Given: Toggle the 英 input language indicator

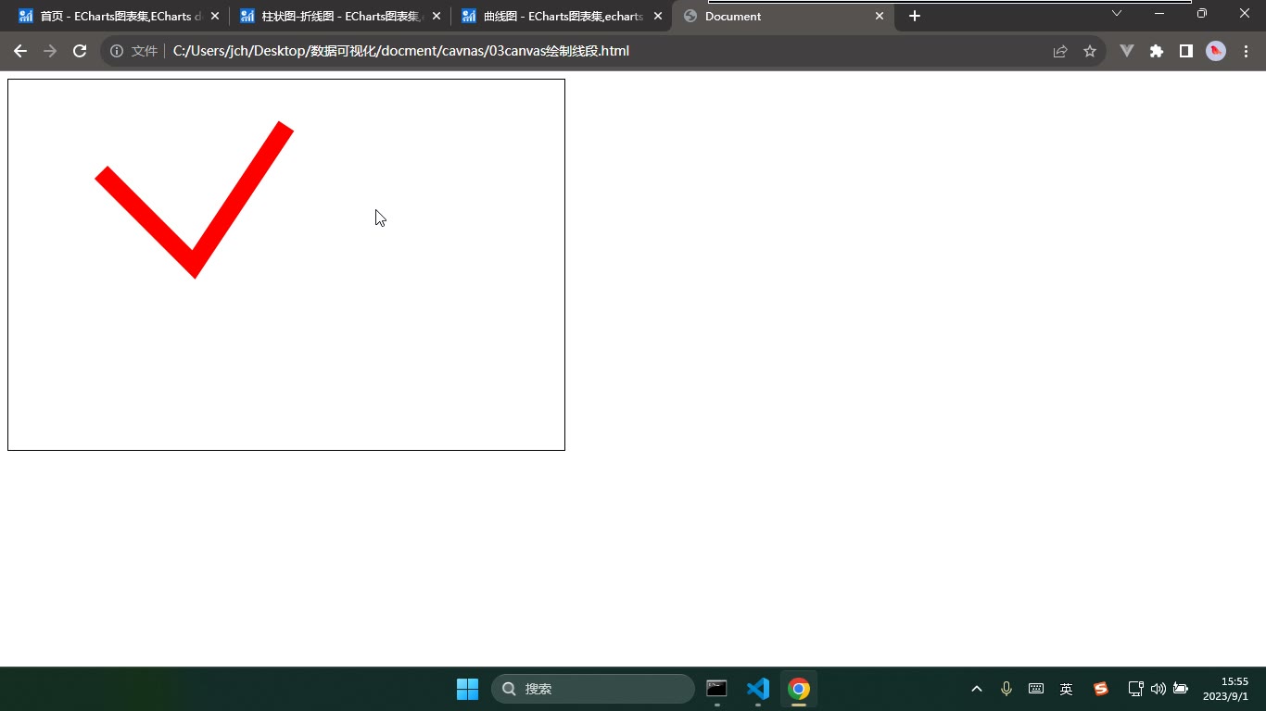Looking at the screenshot, I should [1067, 689].
